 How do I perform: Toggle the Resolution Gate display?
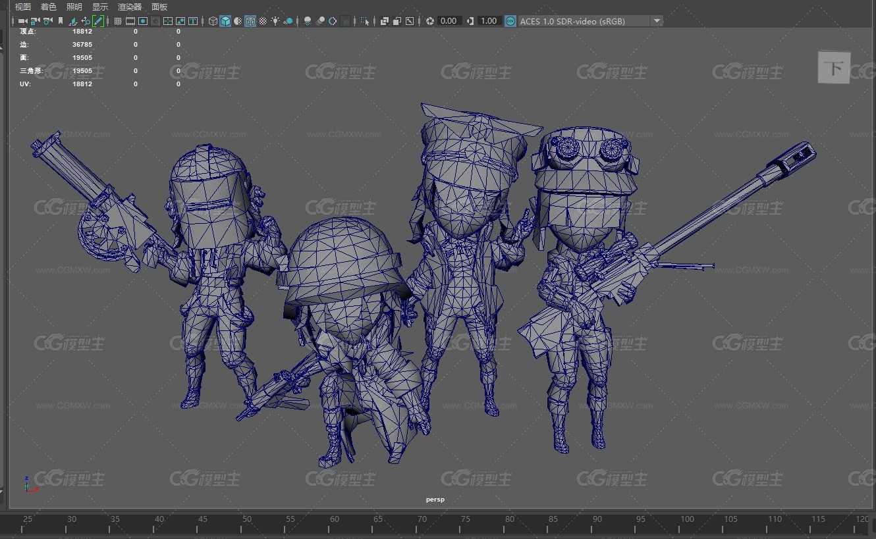pyautogui.click(x=142, y=21)
